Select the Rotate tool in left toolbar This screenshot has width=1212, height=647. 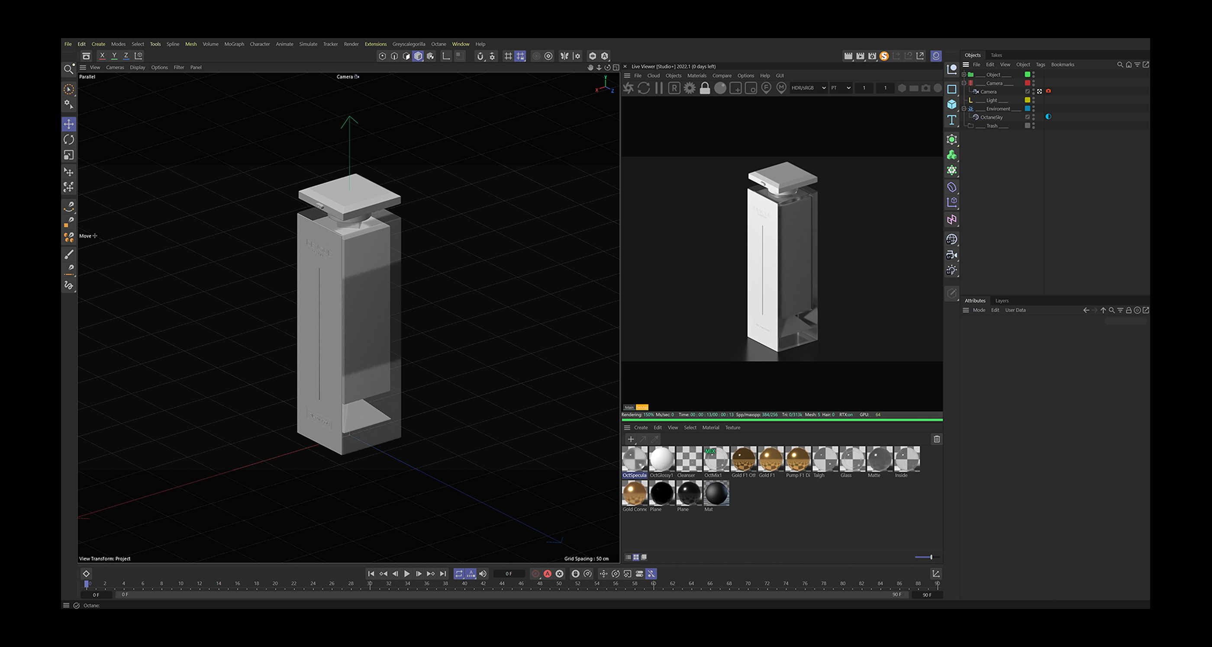click(69, 139)
